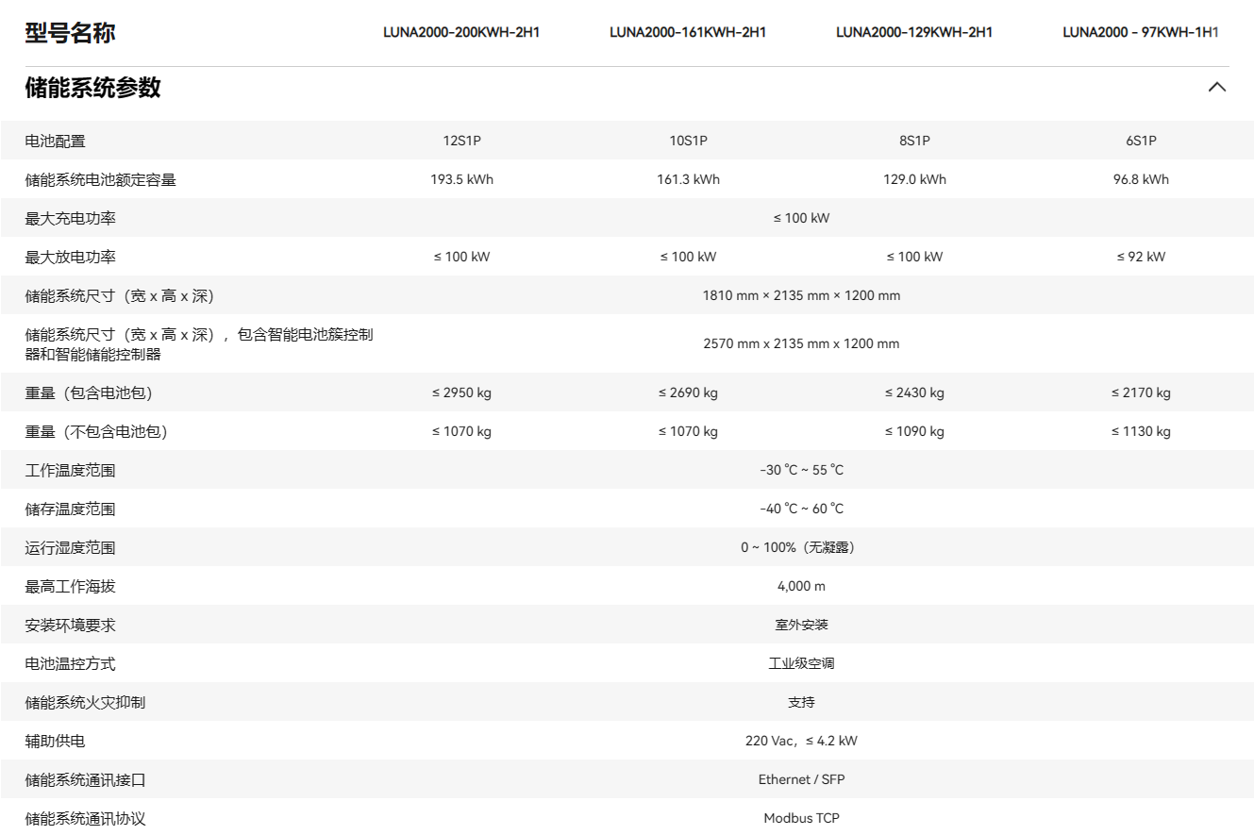Image resolution: width=1254 pixels, height=835 pixels.
Task: Click the Ethernet / SFP value
Action: (800, 778)
